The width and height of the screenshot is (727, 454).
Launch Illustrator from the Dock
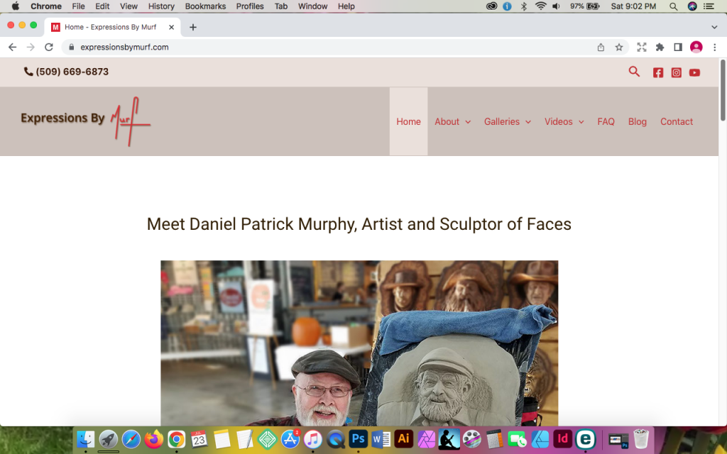tap(403, 438)
